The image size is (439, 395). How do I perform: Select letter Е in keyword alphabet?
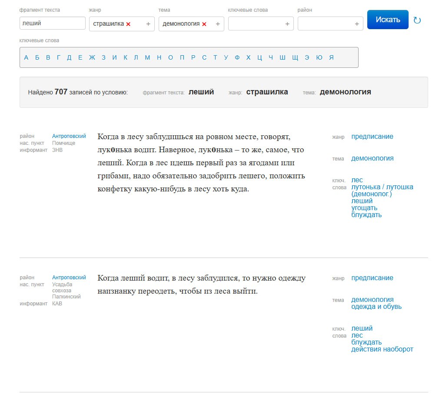pyautogui.click(x=80, y=58)
